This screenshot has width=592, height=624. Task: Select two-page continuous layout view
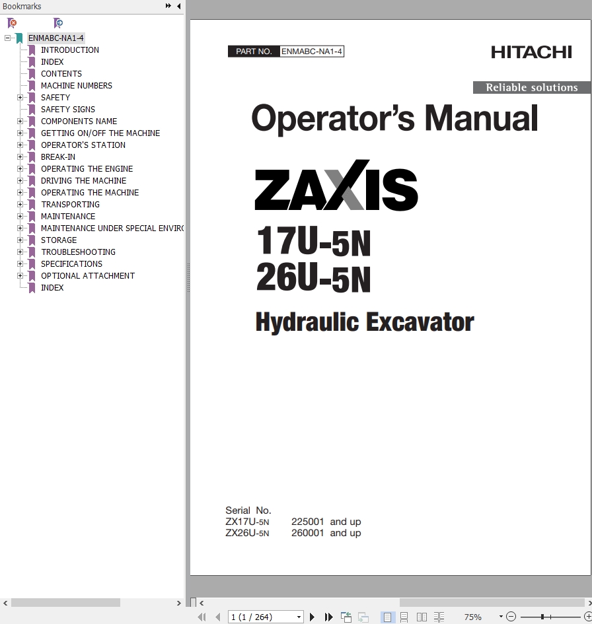click(x=439, y=617)
